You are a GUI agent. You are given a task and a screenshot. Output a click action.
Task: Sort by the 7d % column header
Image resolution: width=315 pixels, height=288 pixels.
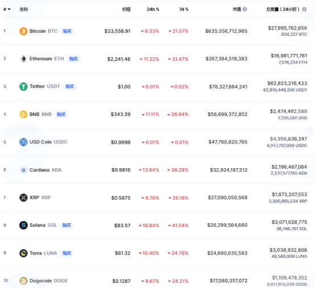tap(184, 9)
